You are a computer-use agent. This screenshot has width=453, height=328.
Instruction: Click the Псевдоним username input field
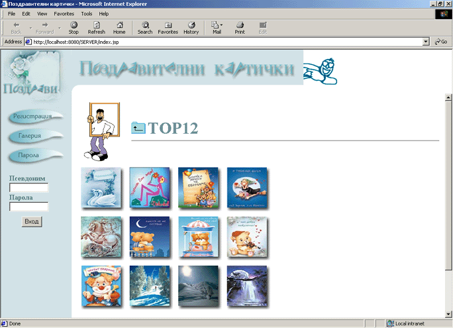28,188
